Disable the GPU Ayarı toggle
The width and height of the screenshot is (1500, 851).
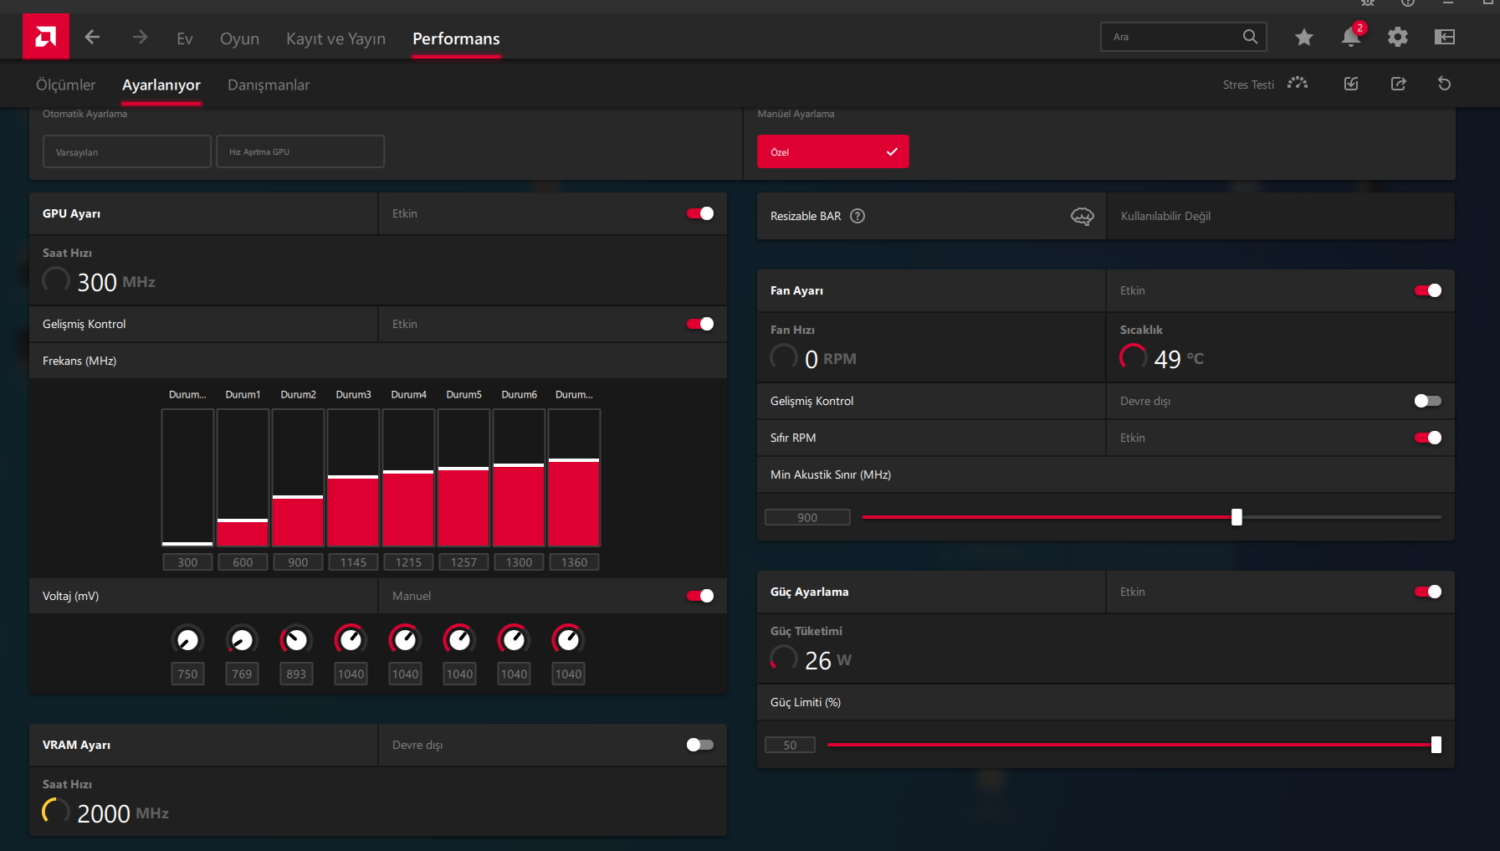(700, 213)
